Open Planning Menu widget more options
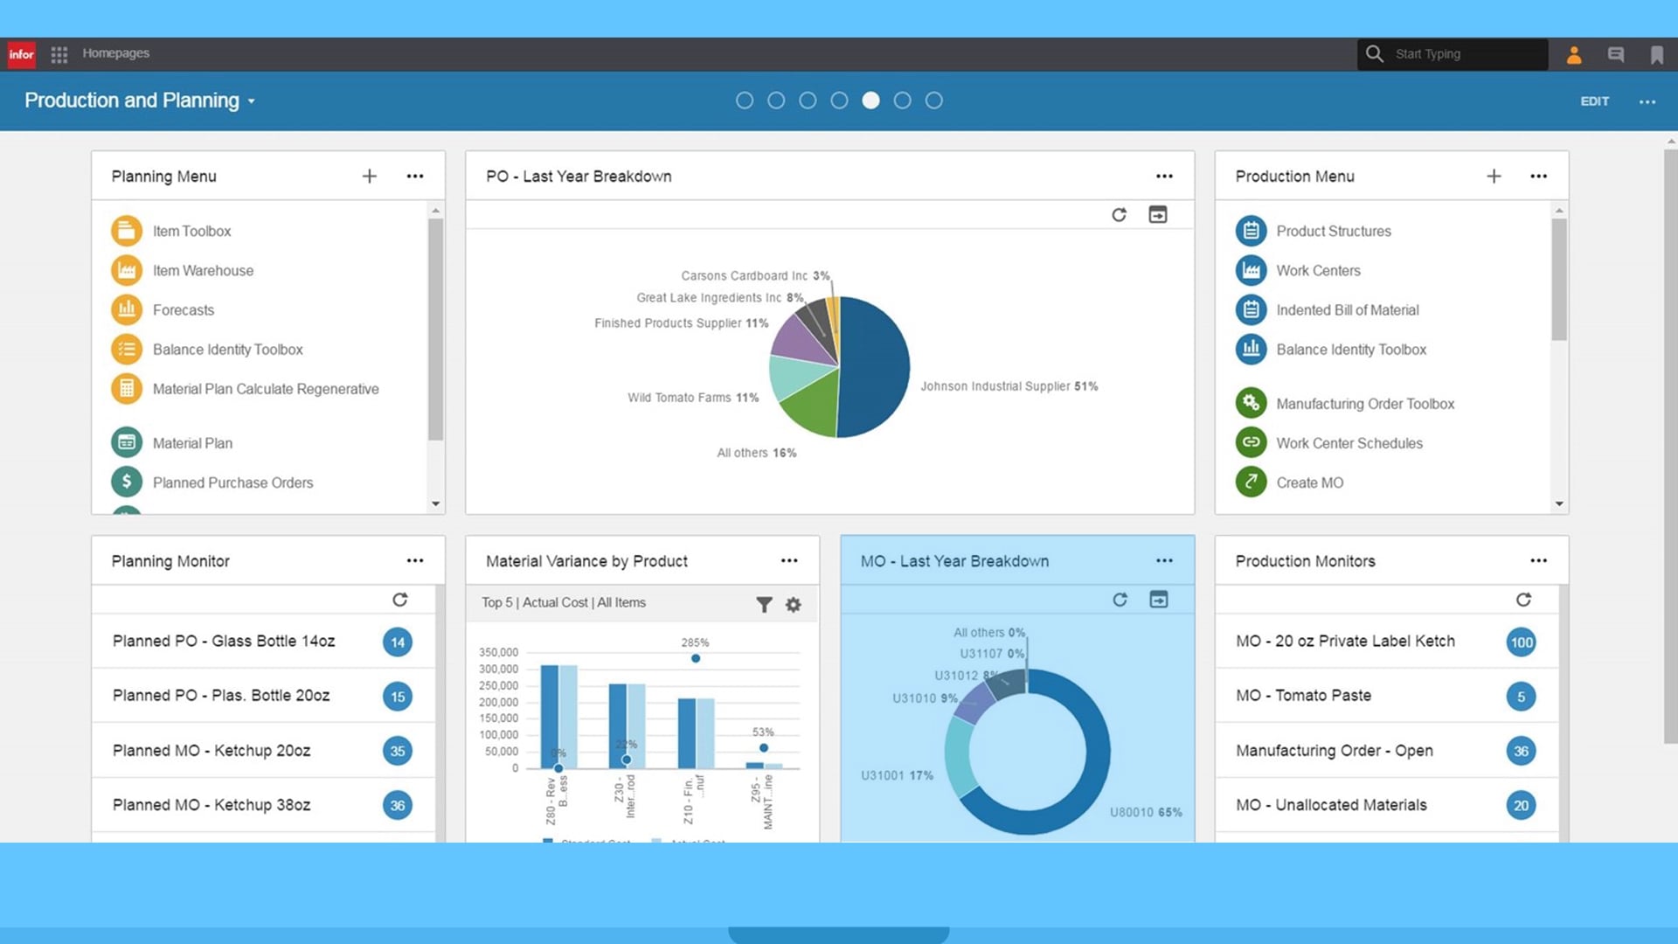 (x=415, y=177)
